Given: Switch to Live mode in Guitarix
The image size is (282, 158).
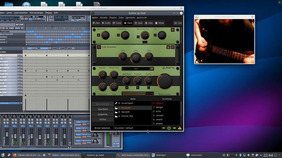Looking at the screenshot, I should pos(178,23).
